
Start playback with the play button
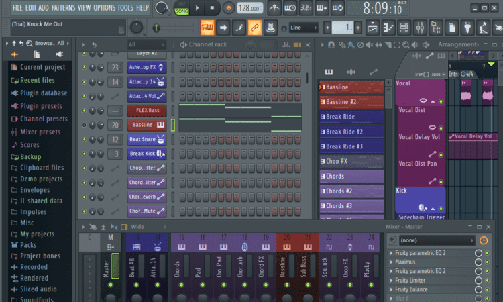click(197, 8)
